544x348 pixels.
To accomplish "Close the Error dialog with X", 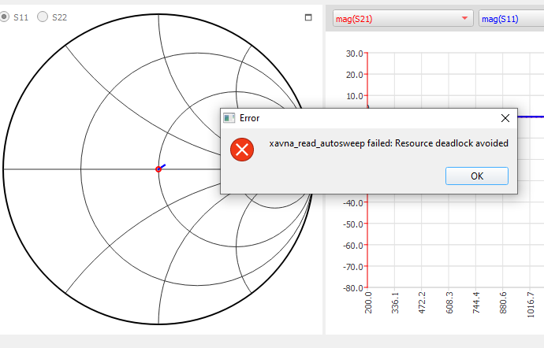I will tap(505, 118).
